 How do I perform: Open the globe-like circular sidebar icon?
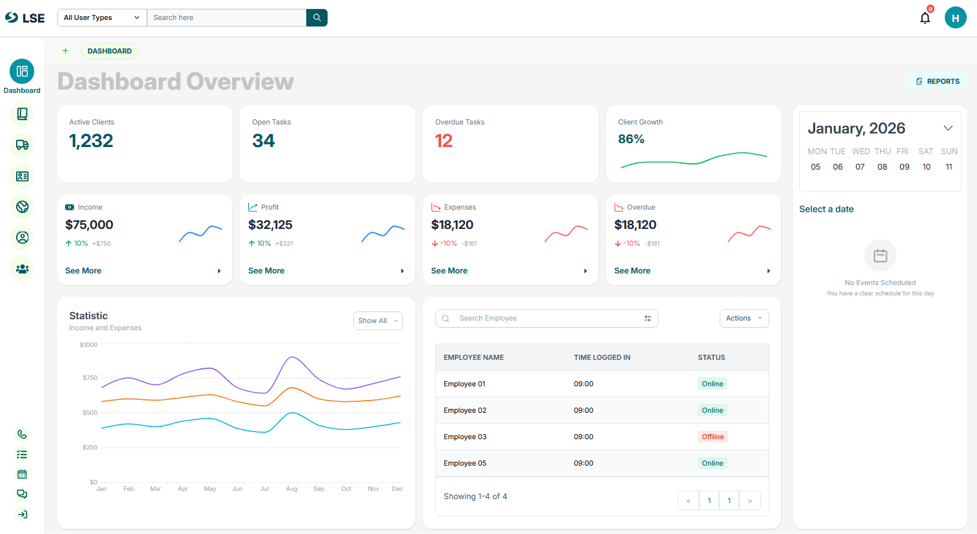(x=22, y=207)
